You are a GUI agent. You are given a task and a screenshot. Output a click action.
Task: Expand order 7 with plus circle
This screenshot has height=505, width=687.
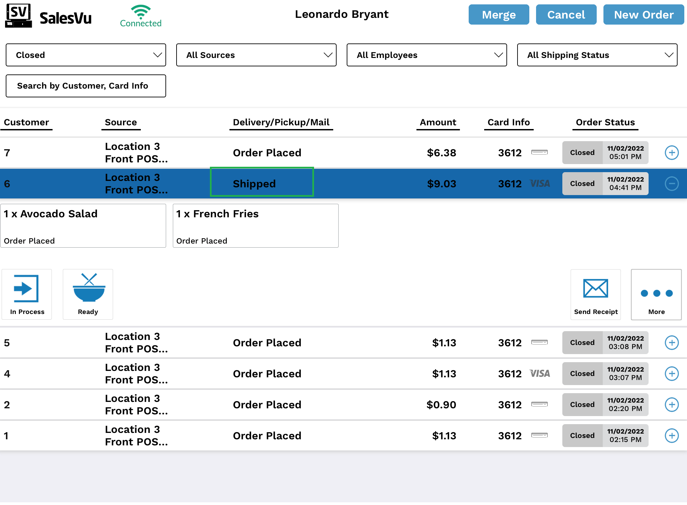coord(672,153)
